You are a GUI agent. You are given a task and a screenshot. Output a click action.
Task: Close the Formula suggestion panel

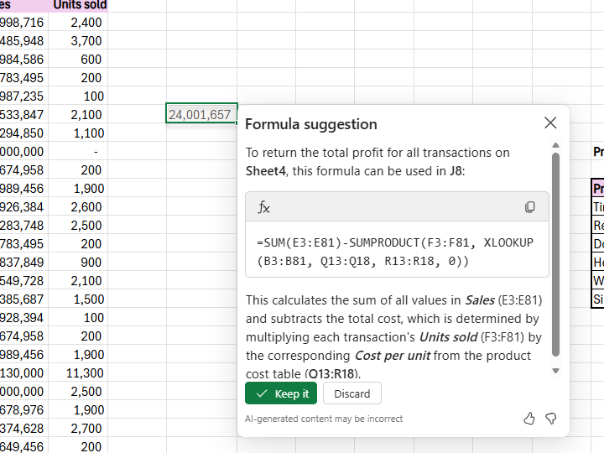tap(550, 123)
